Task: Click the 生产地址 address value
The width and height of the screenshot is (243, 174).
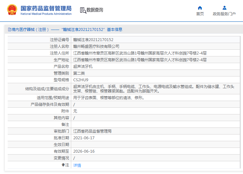Action: pyautogui.click(x=140, y=60)
